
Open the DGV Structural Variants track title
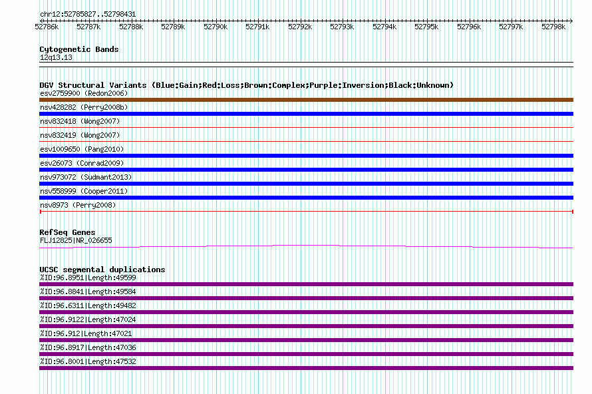[247, 85]
